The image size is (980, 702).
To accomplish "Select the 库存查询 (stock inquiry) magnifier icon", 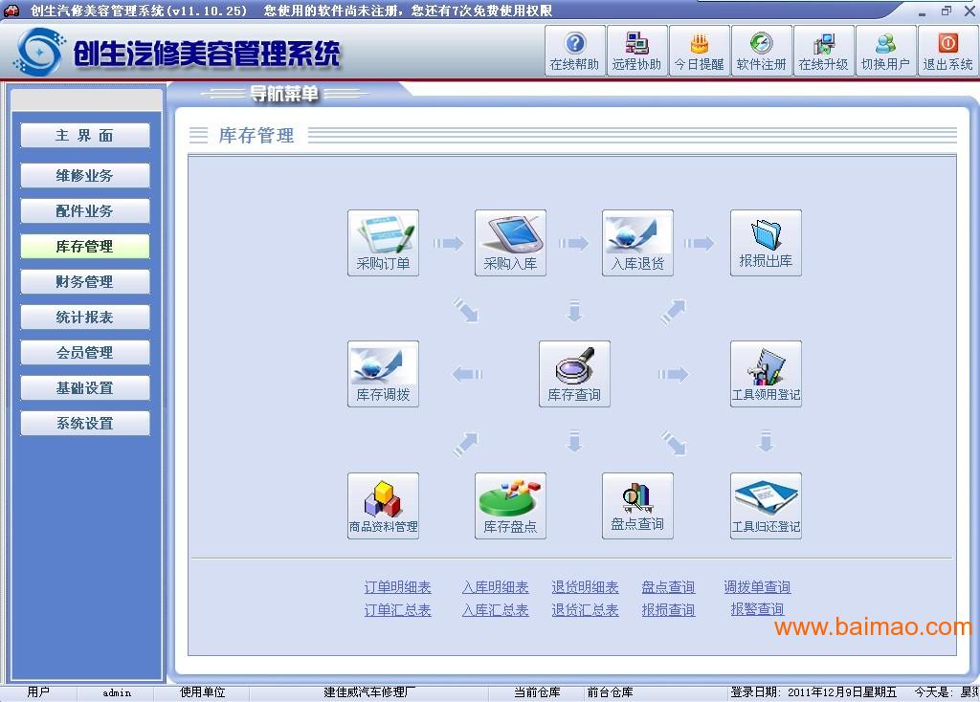I will point(574,374).
